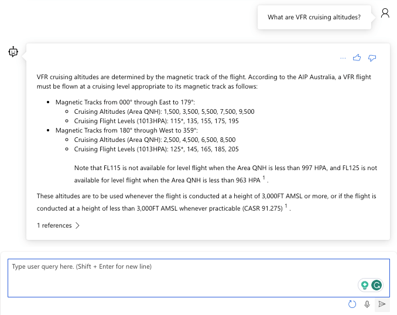Click the thumbs up icon

click(x=357, y=57)
